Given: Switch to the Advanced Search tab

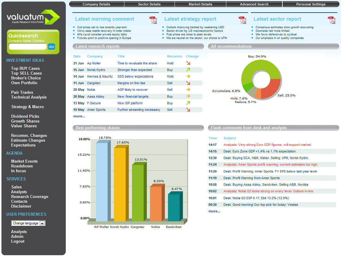Looking at the screenshot, I should [x=254, y=4].
